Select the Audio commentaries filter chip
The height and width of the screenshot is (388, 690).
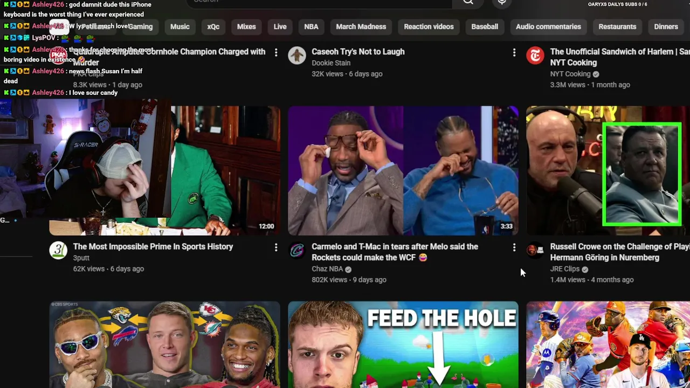coord(548,26)
